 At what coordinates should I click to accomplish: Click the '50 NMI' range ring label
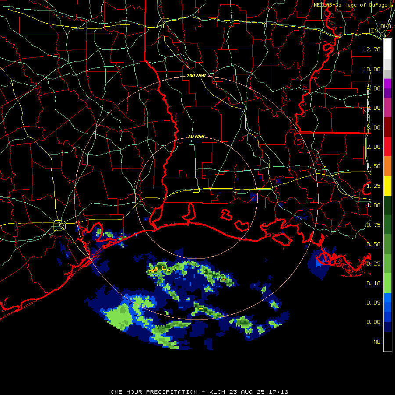[196, 137]
